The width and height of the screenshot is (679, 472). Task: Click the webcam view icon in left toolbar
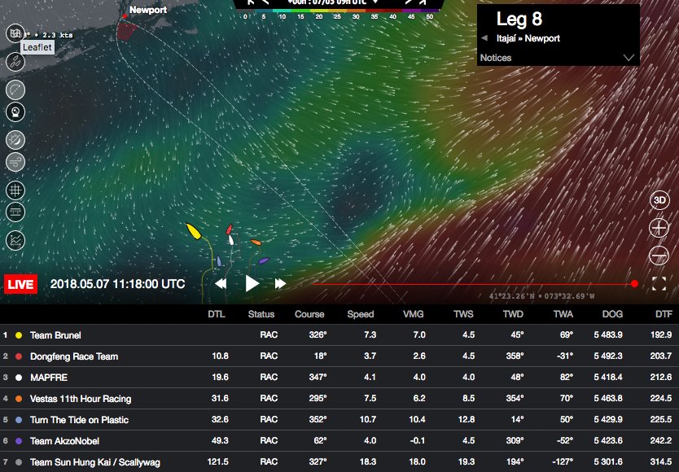coord(15,112)
